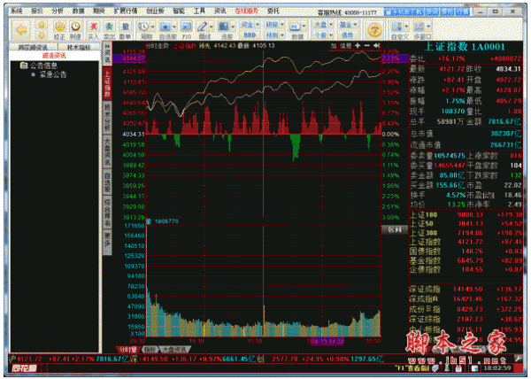Image resolution: width=531 pixels, height=379 pixels.
Task: Open the red 在线服务 menu
Action: coord(247,12)
